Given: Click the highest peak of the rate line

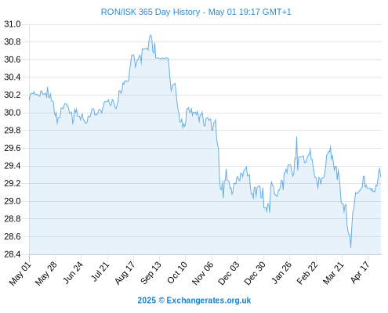Looking at the screenshot, I should tap(150, 35).
